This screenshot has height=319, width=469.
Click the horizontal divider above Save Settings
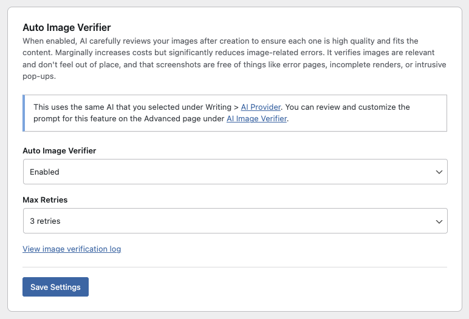[235, 267]
